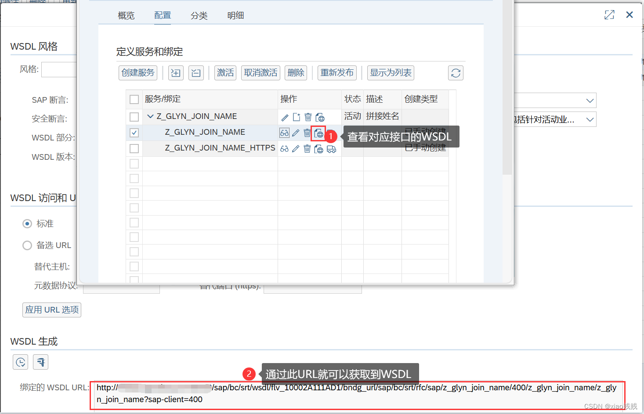The height and width of the screenshot is (414, 644).
Task: Toggle the select-all checkbox in table header
Action: click(x=134, y=99)
